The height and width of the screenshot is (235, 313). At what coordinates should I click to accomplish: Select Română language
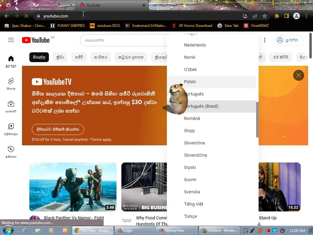(x=212, y=118)
